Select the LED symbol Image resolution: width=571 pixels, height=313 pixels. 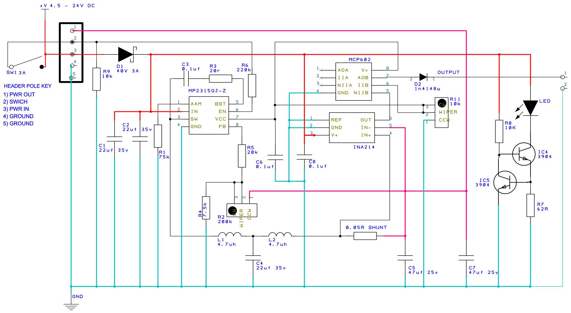click(530, 108)
